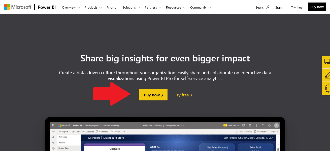Screen dimensions: 330x151
Task: Click the black Buy now header button
Action: (317, 7)
